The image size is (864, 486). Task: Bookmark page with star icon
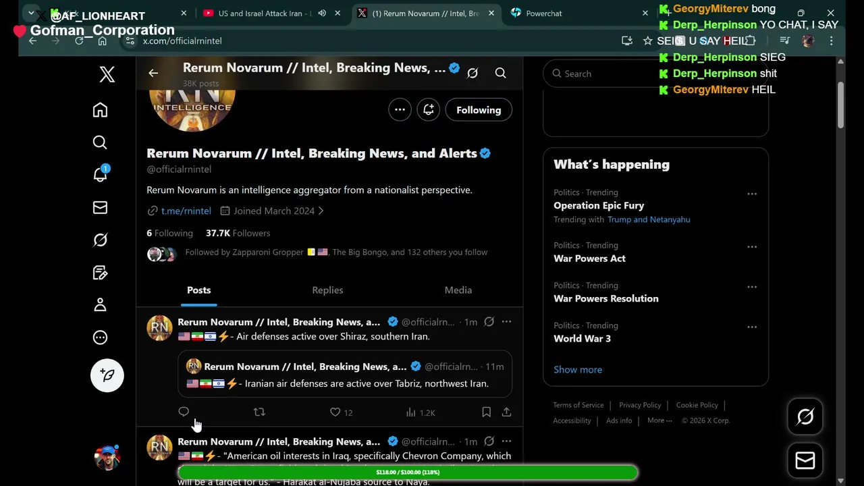(648, 41)
